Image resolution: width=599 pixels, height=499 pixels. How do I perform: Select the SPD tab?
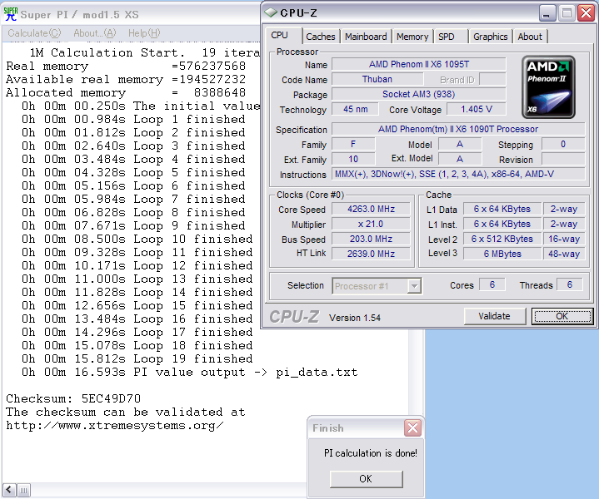click(x=447, y=37)
